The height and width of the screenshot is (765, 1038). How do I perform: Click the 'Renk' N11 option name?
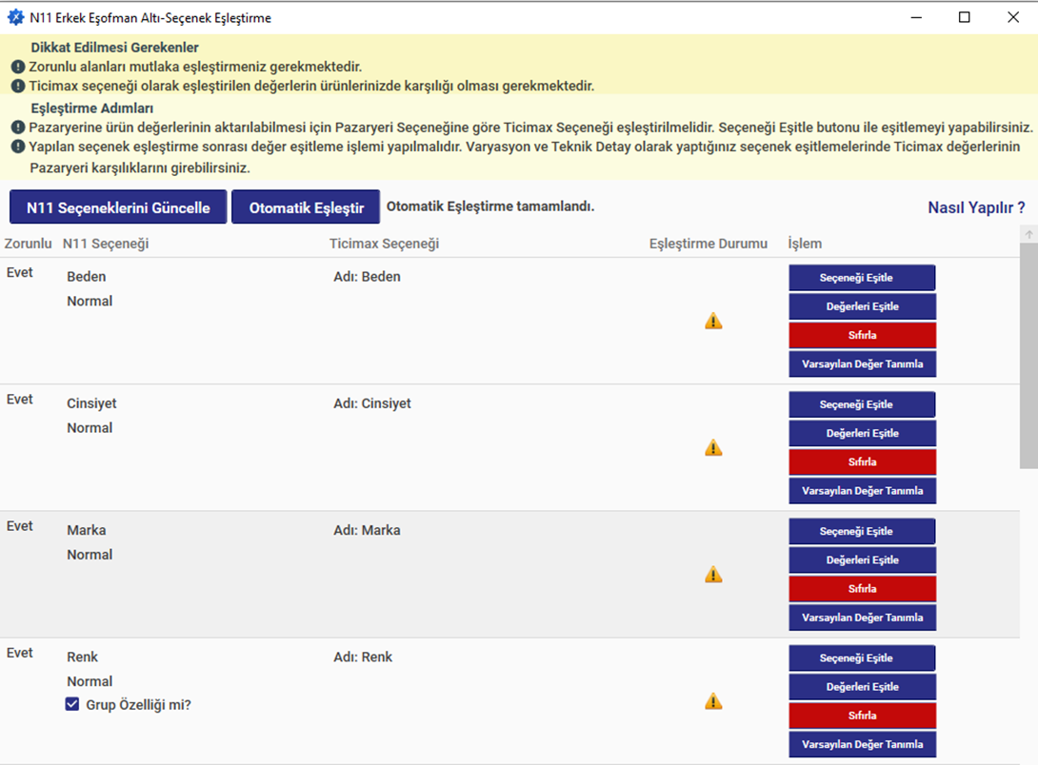click(82, 657)
